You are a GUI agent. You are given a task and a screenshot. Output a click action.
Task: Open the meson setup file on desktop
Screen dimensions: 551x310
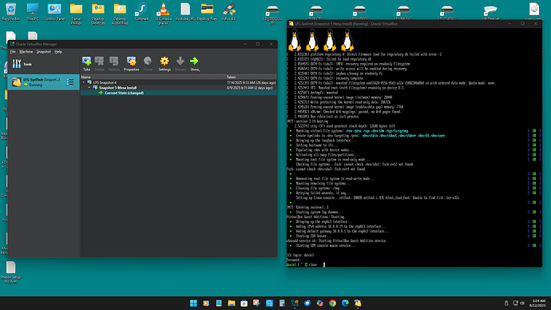pos(11,272)
